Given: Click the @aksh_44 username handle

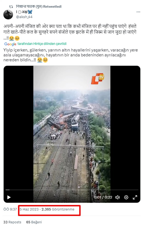Looking at the screenshot, I should (24, 17).
